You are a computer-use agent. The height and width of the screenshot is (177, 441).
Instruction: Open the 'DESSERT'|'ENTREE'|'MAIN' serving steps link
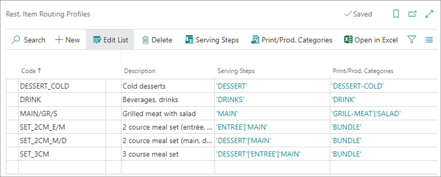[258, 154]
